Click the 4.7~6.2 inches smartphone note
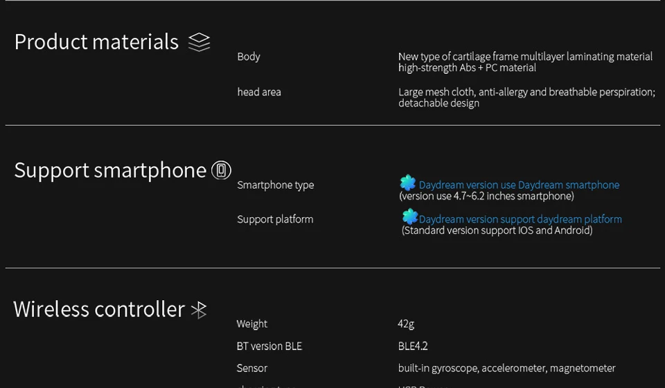665x388 pixels. click(486, 196)
